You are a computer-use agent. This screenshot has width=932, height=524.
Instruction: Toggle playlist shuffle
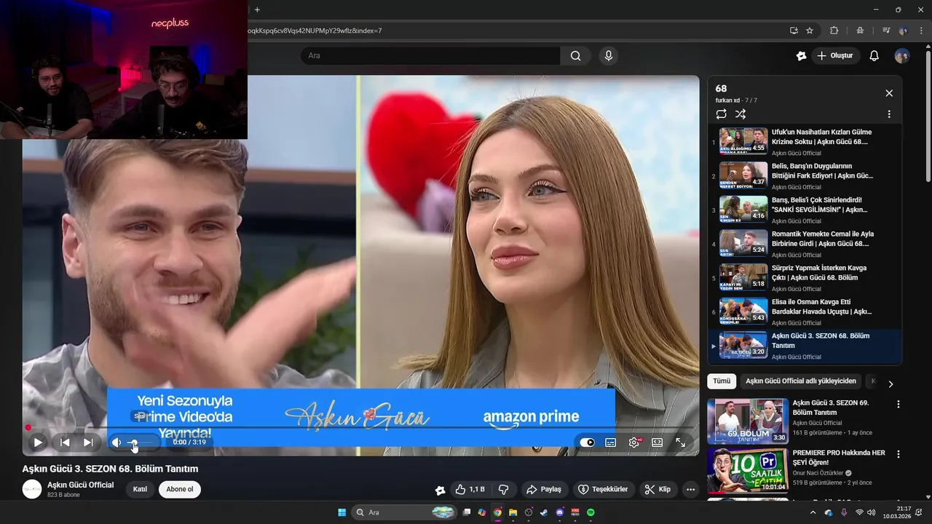click(x=741, y=114)
